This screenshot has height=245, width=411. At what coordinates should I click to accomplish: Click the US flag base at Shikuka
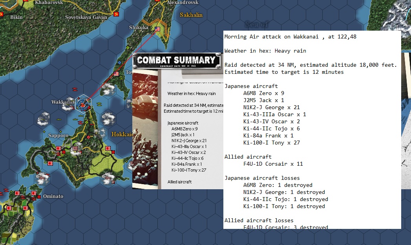click(x=157, y=29)
